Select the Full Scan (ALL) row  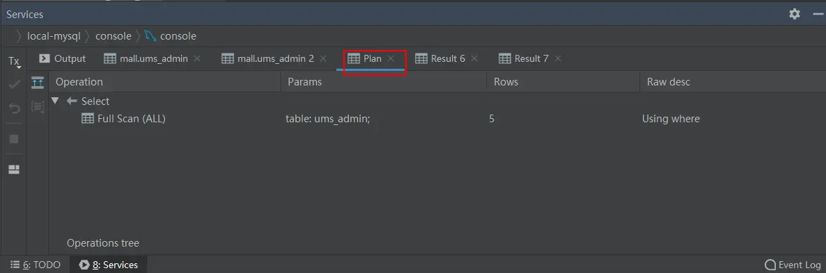point(437,119)
